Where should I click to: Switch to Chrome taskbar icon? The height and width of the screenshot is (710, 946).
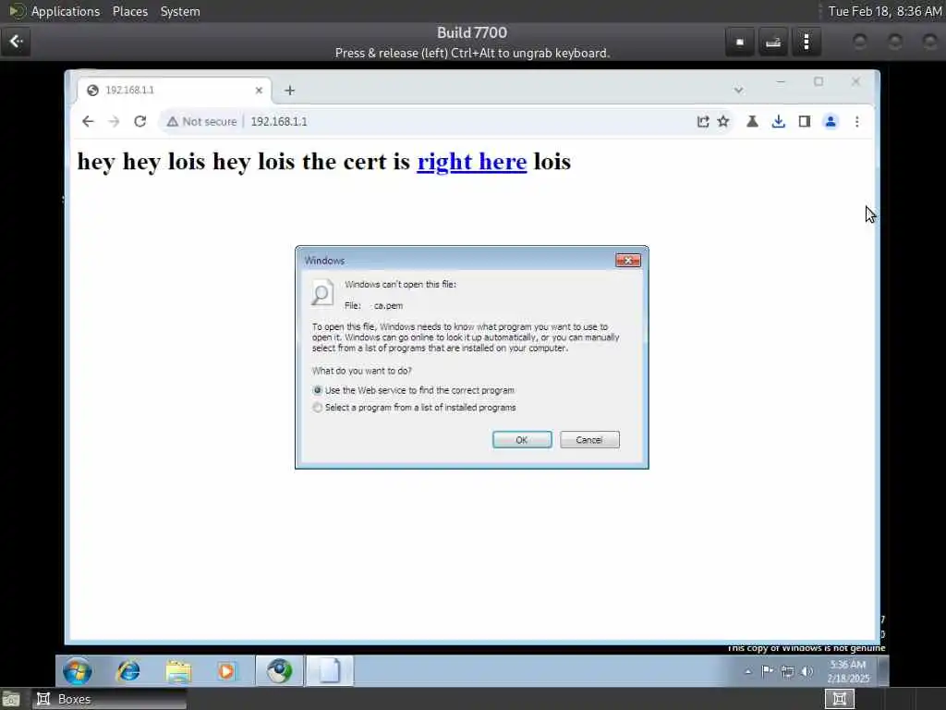click(x=279, y=671)
